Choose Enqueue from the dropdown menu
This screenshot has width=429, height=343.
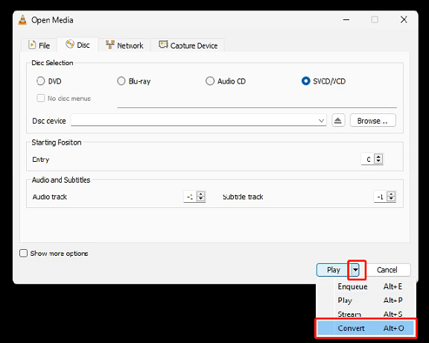coord(366,286)
